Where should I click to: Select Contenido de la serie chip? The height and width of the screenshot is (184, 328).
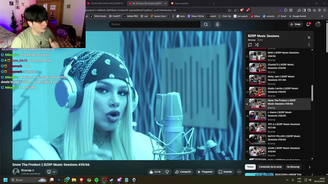(270, 167)
